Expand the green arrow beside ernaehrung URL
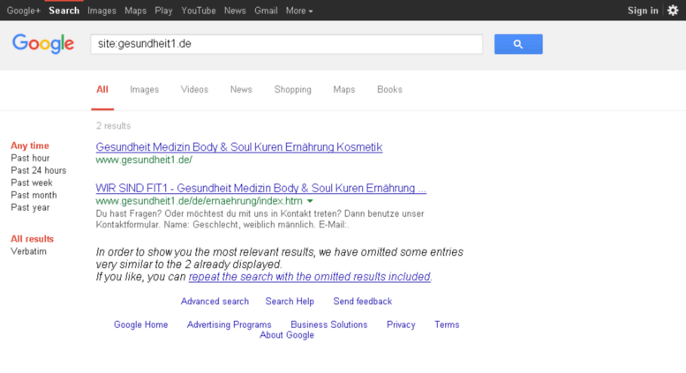 [310, 201]
